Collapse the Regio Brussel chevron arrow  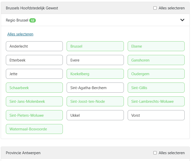click(182, 20)
